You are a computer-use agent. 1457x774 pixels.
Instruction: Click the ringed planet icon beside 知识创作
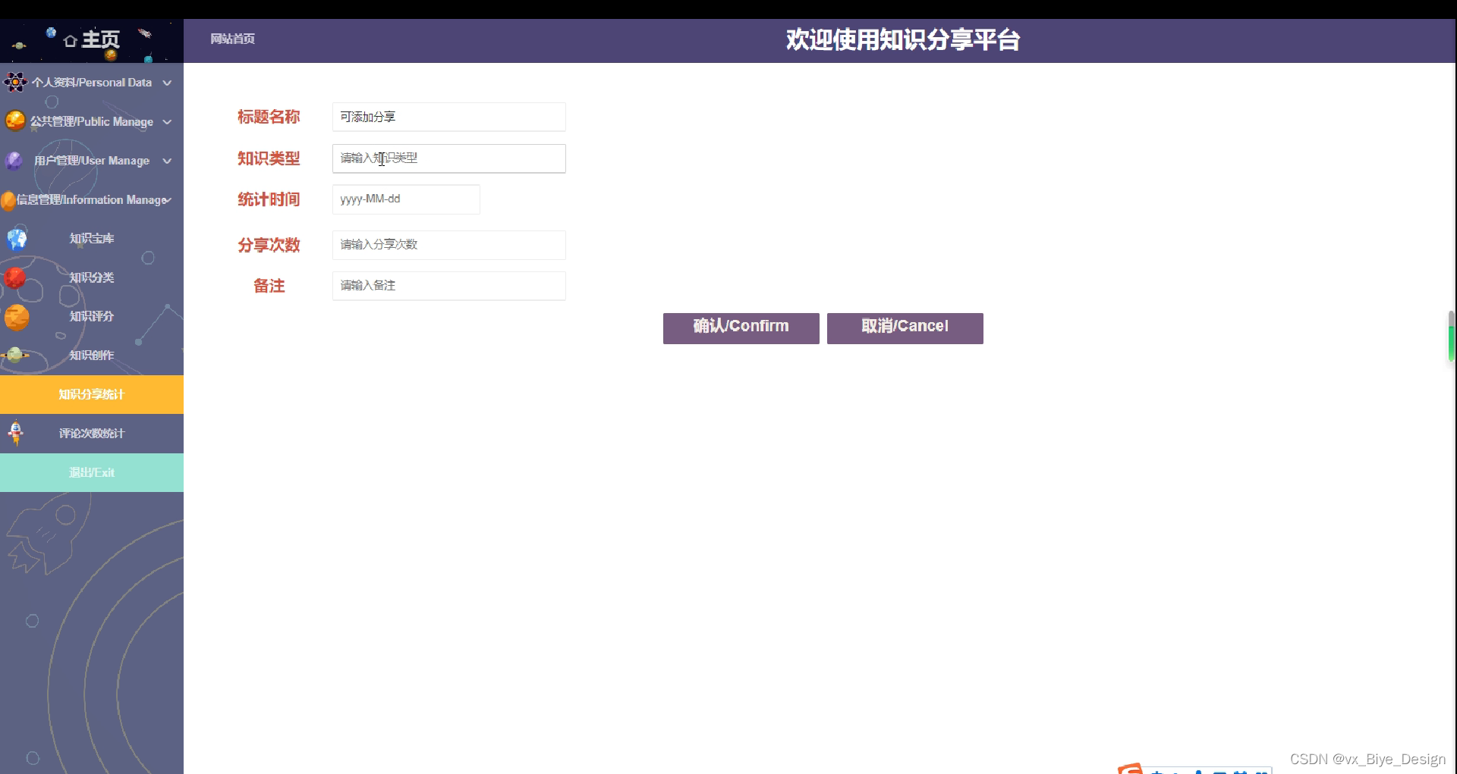click(14, 355)
